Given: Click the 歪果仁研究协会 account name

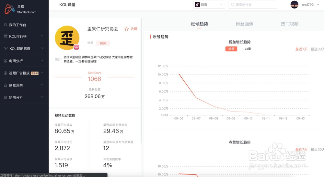Looking at the screenshot, I should (103, 29).
